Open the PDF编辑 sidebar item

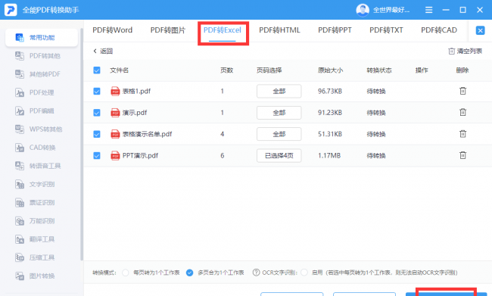(35, 111)
